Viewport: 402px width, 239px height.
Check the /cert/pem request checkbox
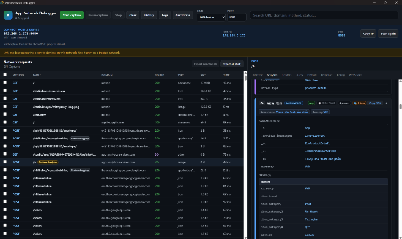[x=5, y=114]
